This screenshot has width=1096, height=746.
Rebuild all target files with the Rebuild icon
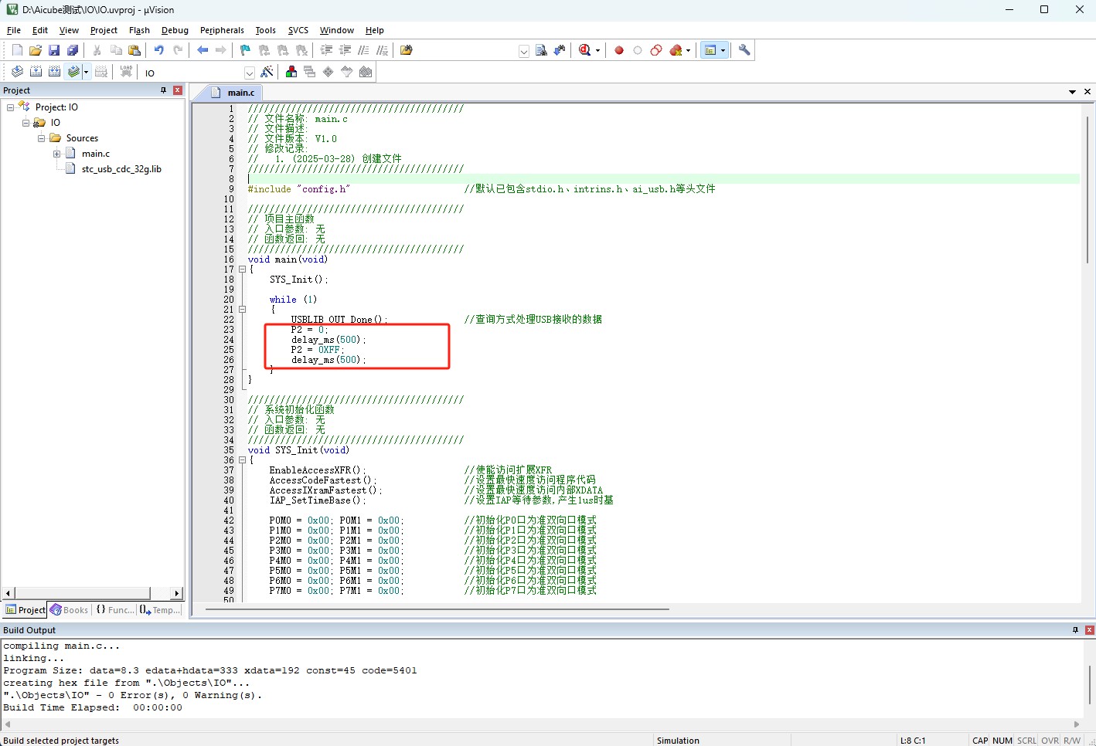54,72
